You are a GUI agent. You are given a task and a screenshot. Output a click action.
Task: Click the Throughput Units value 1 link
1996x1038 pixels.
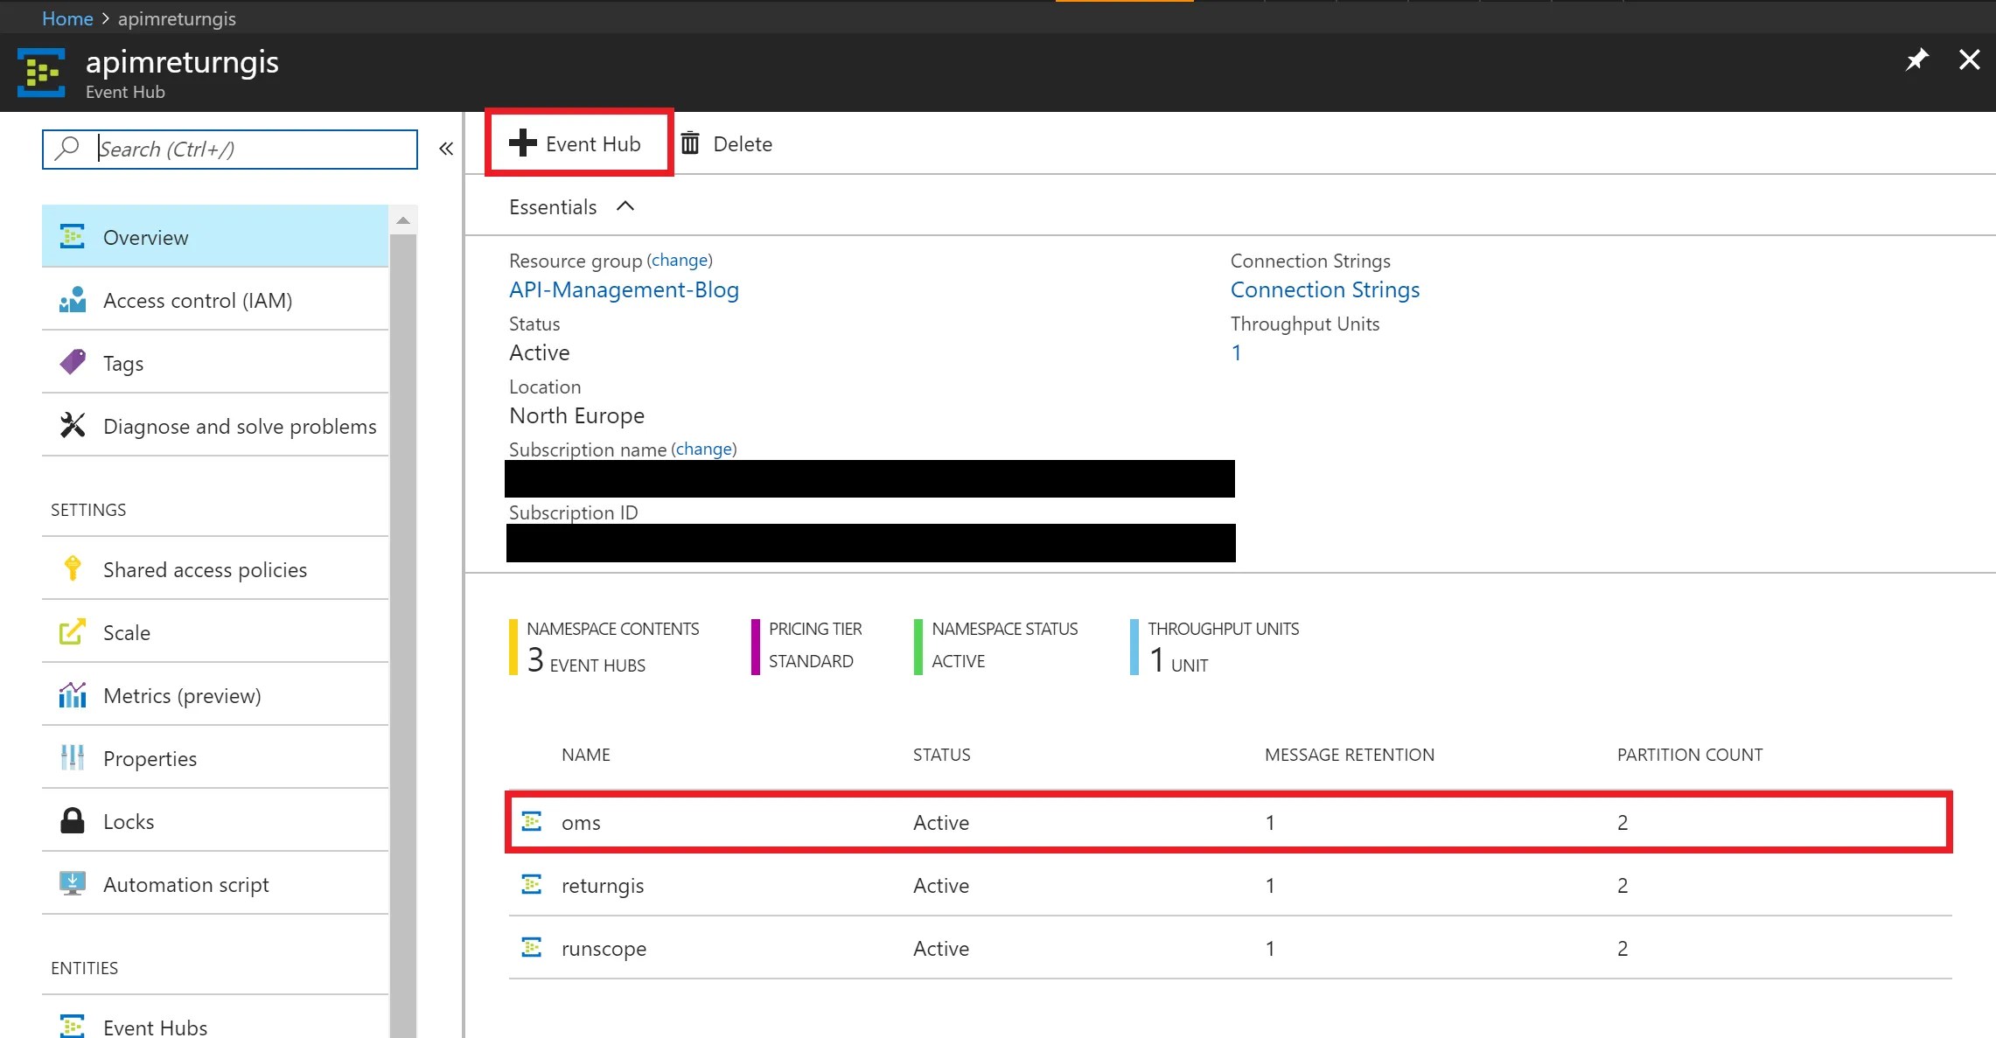pyautogui.click(x=1236, y=352)
